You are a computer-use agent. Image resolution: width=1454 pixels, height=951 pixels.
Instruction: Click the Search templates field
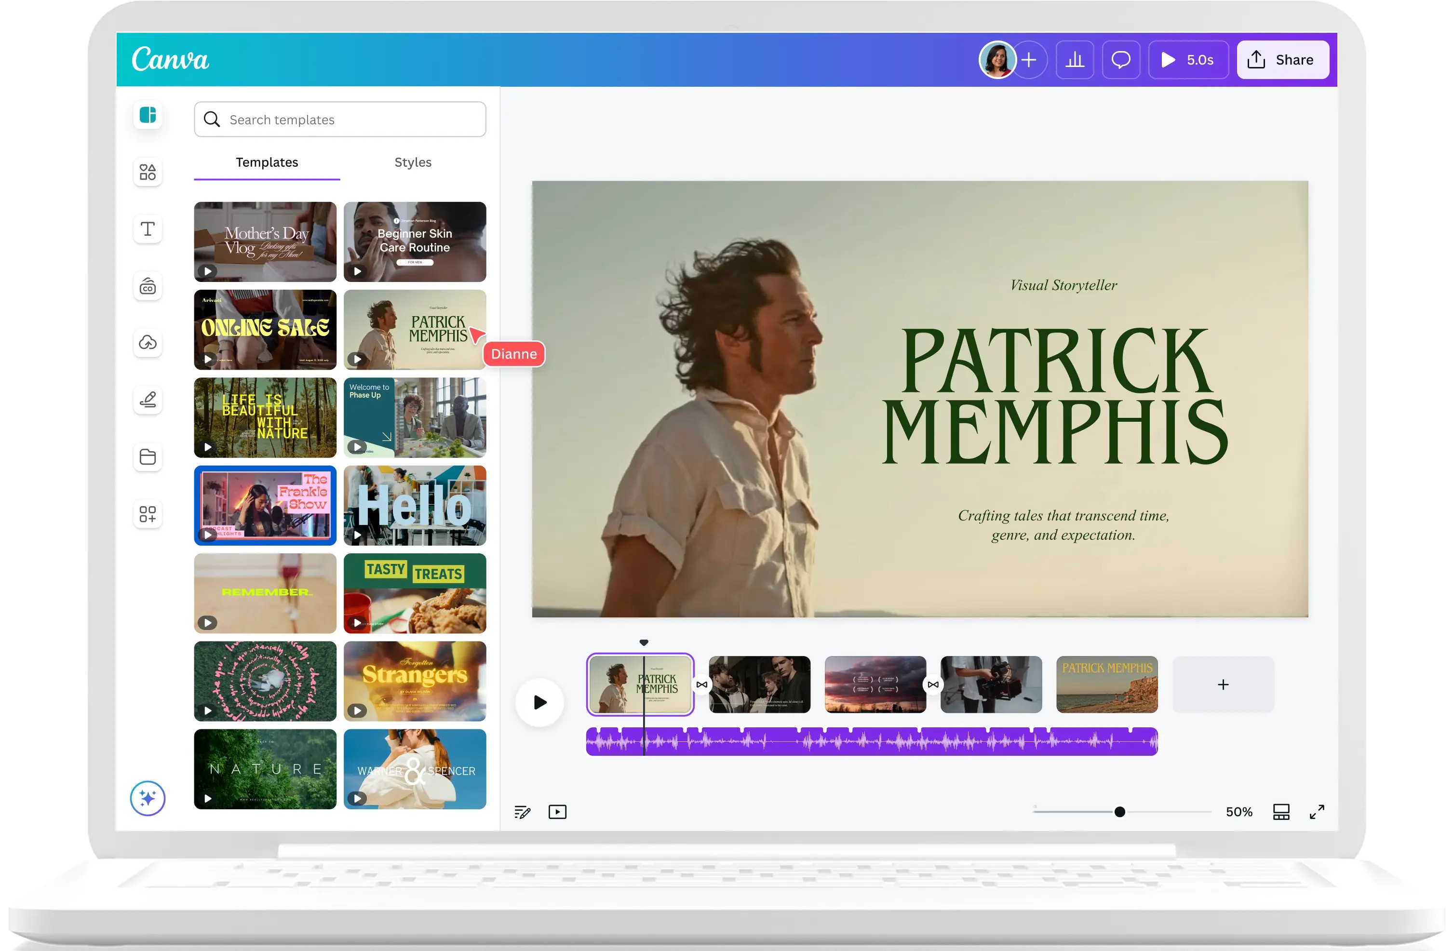pos(340,120)
